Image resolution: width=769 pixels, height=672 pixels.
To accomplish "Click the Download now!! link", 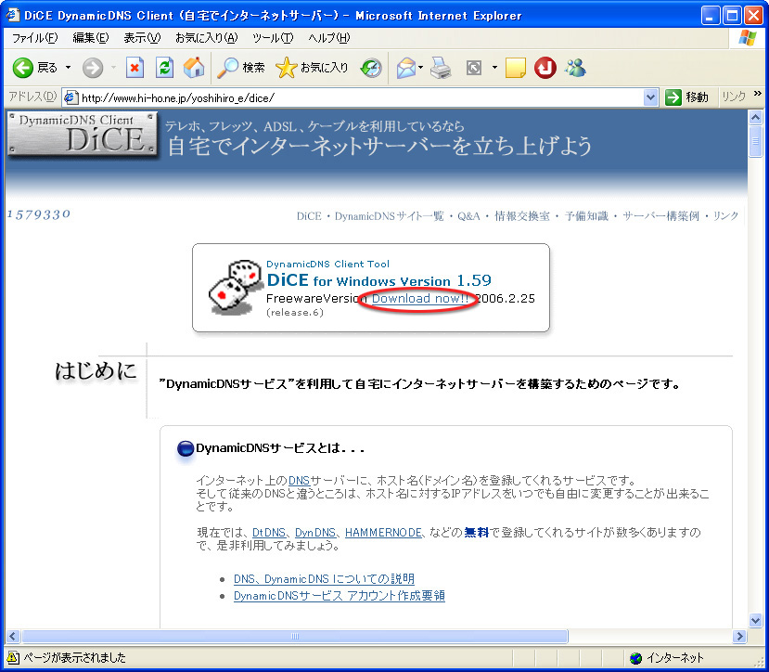I will [420, 299].
